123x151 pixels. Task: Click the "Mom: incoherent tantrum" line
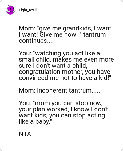click(x=59, y=90)
